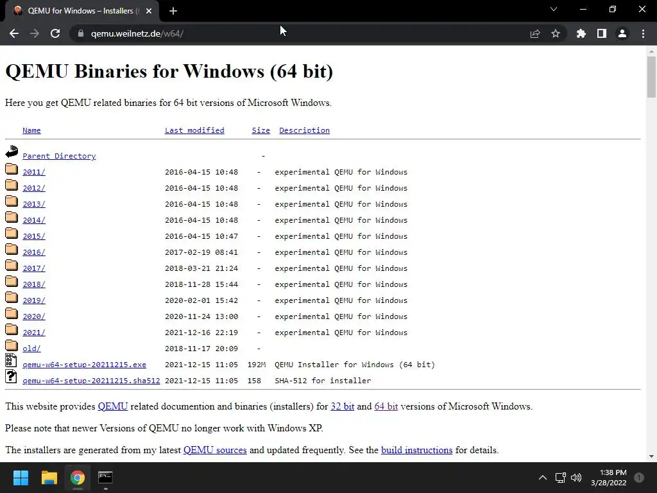
Task: Open the 2020/ folder link
Action: (x=34, y=316)
